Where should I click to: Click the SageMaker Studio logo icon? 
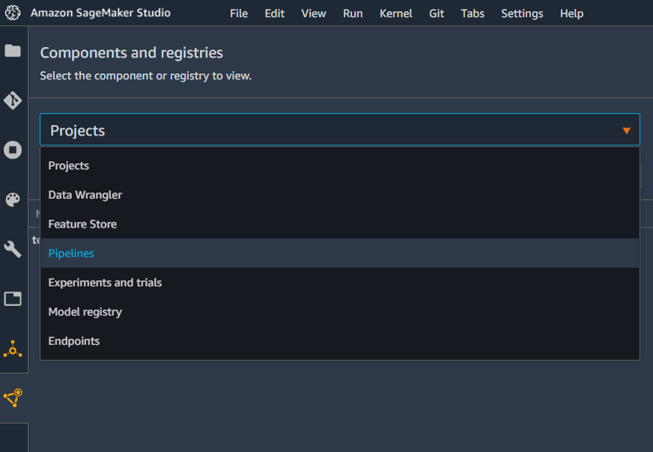coord(13,13)
